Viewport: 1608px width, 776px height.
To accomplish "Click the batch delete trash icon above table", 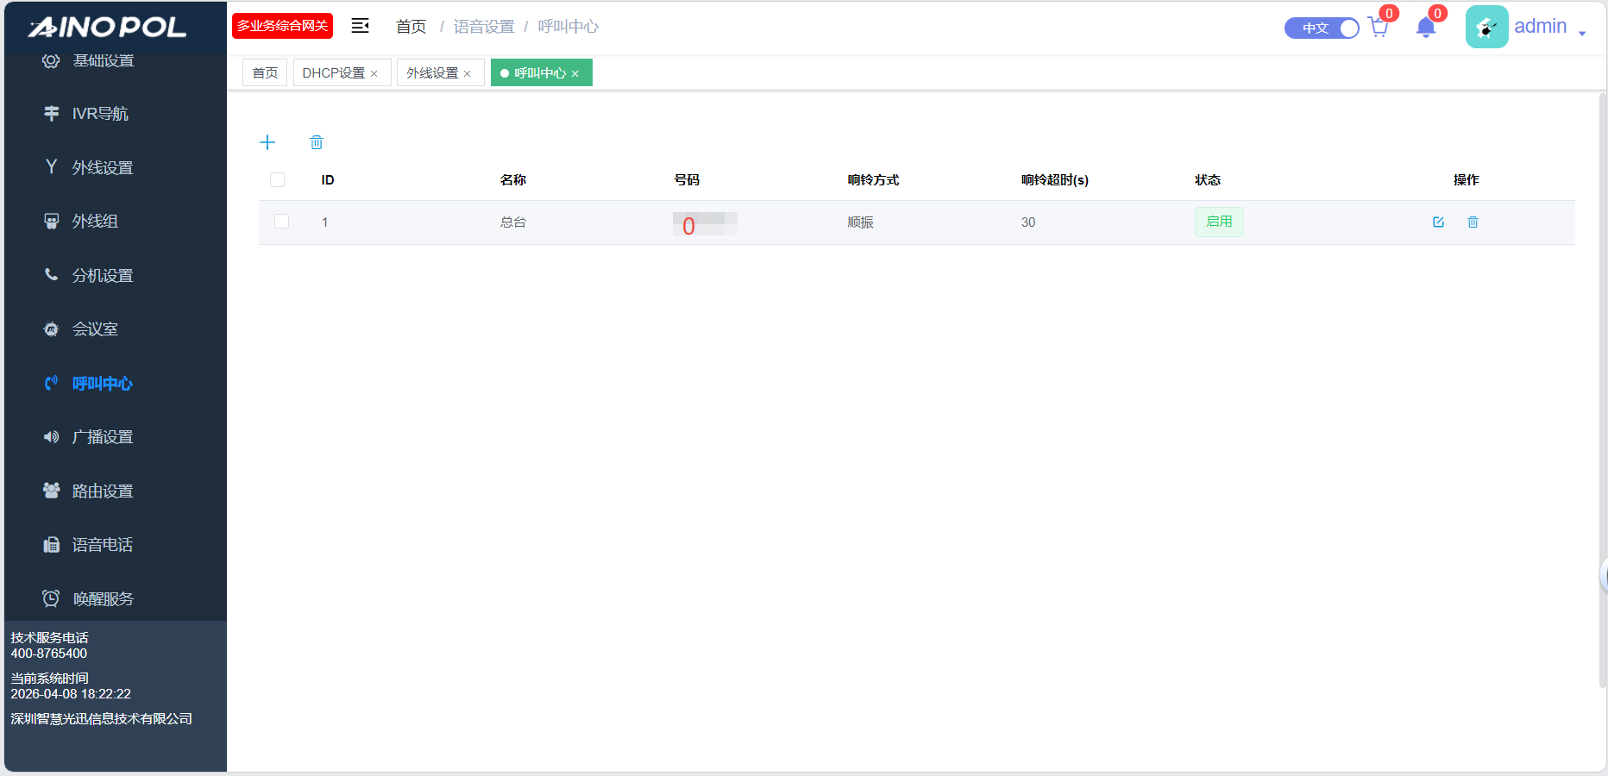I will coord(317,142).
